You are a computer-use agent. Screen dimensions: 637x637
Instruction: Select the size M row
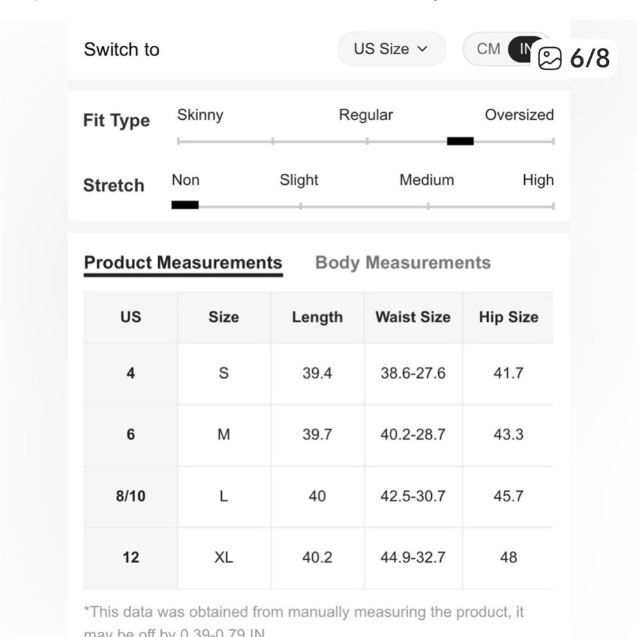pyautogui.click(x=318, y=434)
